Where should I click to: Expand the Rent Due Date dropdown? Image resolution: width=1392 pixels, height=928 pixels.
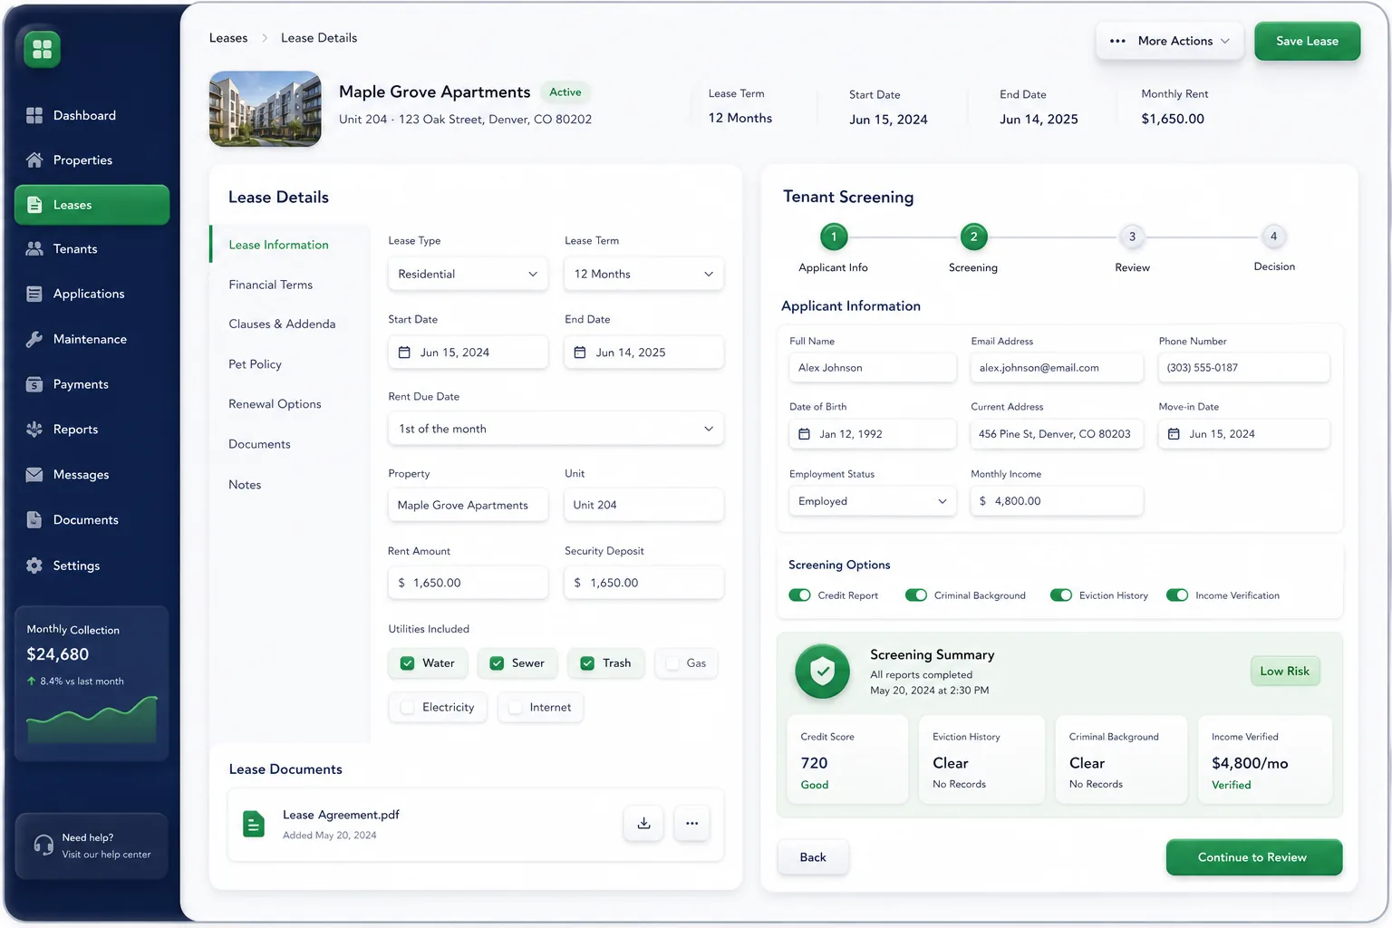tap(556, 429)
